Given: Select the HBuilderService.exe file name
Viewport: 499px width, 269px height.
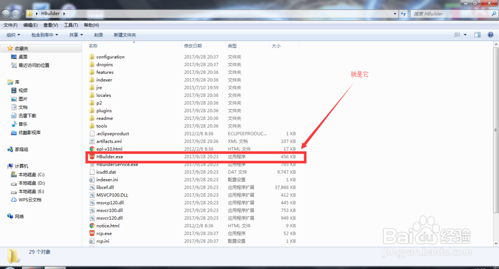Looking at the screenshot, I should [117, 164].
